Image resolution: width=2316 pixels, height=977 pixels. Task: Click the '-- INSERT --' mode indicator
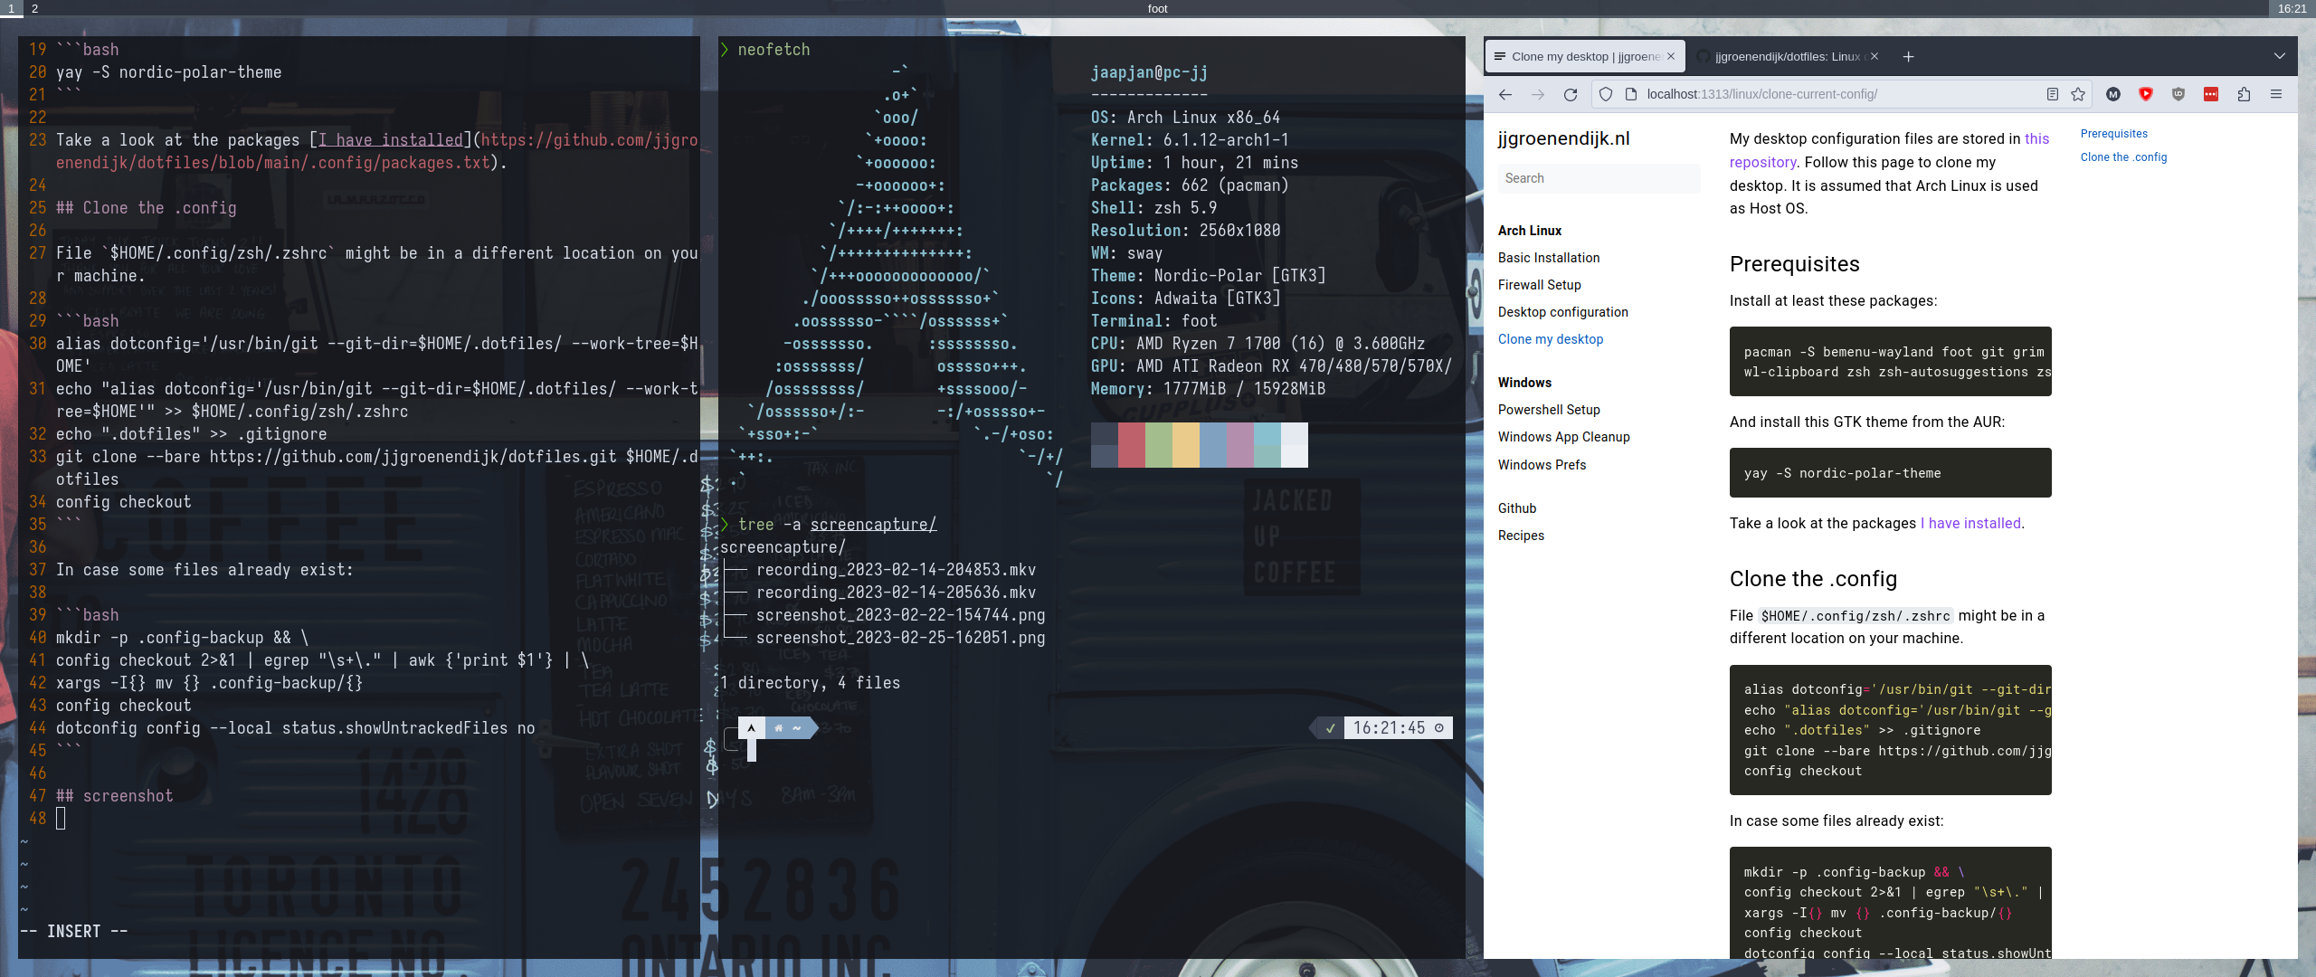[73, 931]
